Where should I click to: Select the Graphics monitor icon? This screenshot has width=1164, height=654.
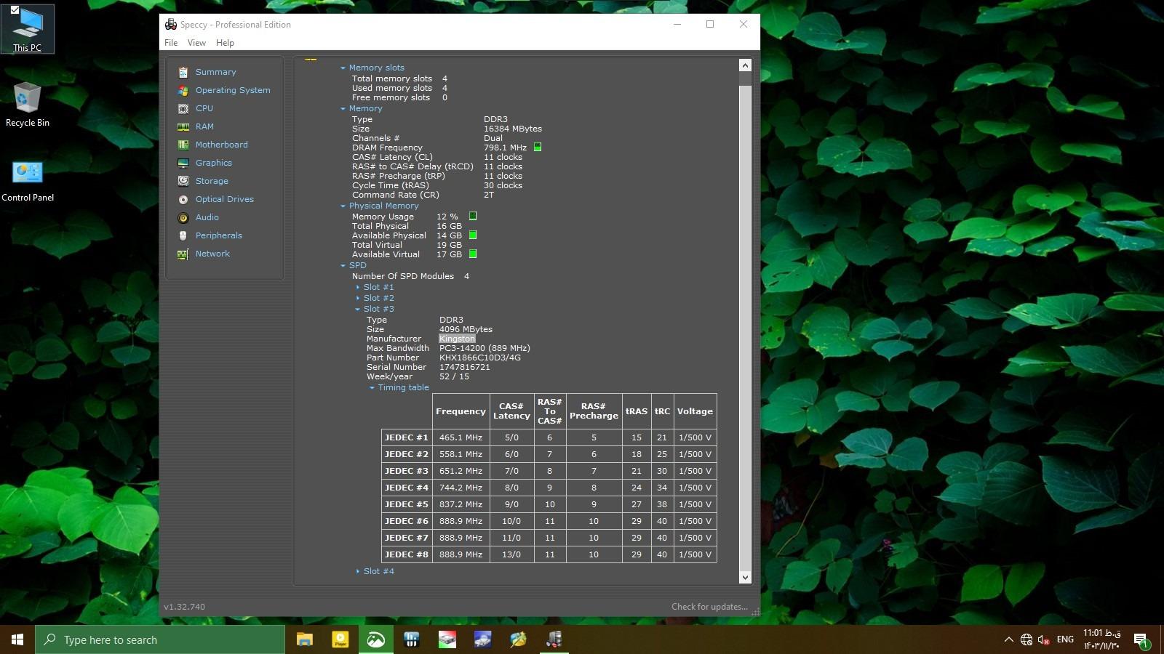point(183,163)
